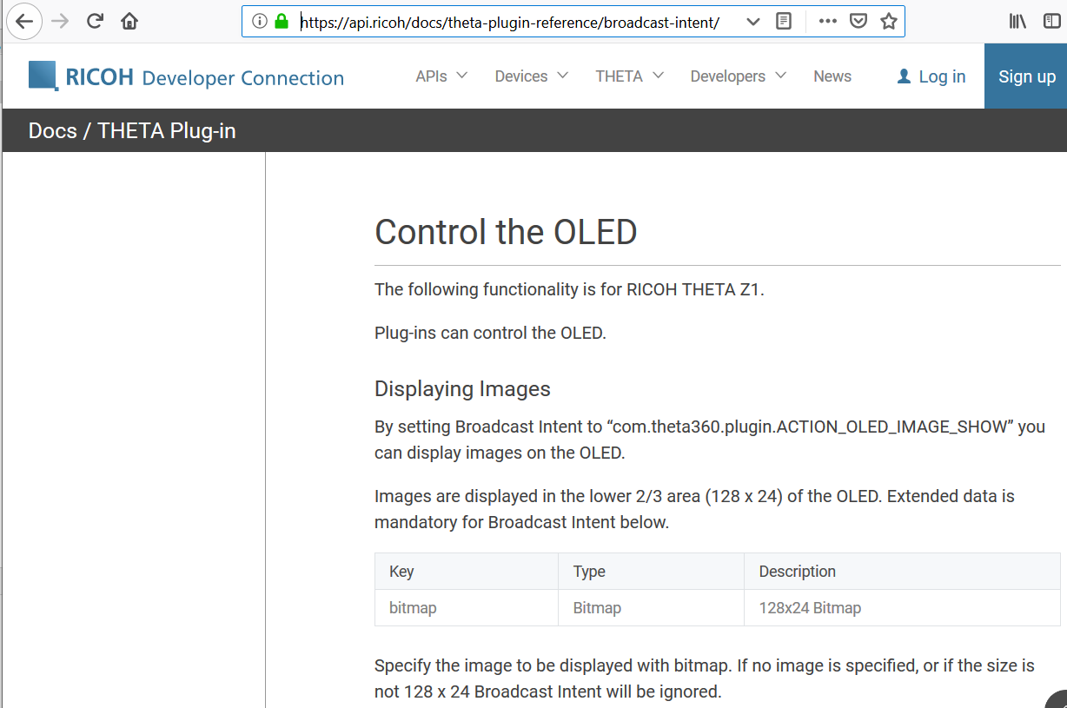Toggle reader view icon in address bar
This screenshot has height=708, width=1067.
click(784, 22)
